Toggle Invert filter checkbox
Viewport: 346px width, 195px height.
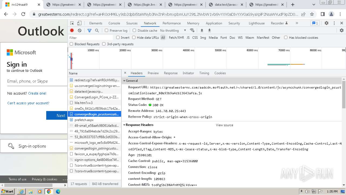point(118,37)
